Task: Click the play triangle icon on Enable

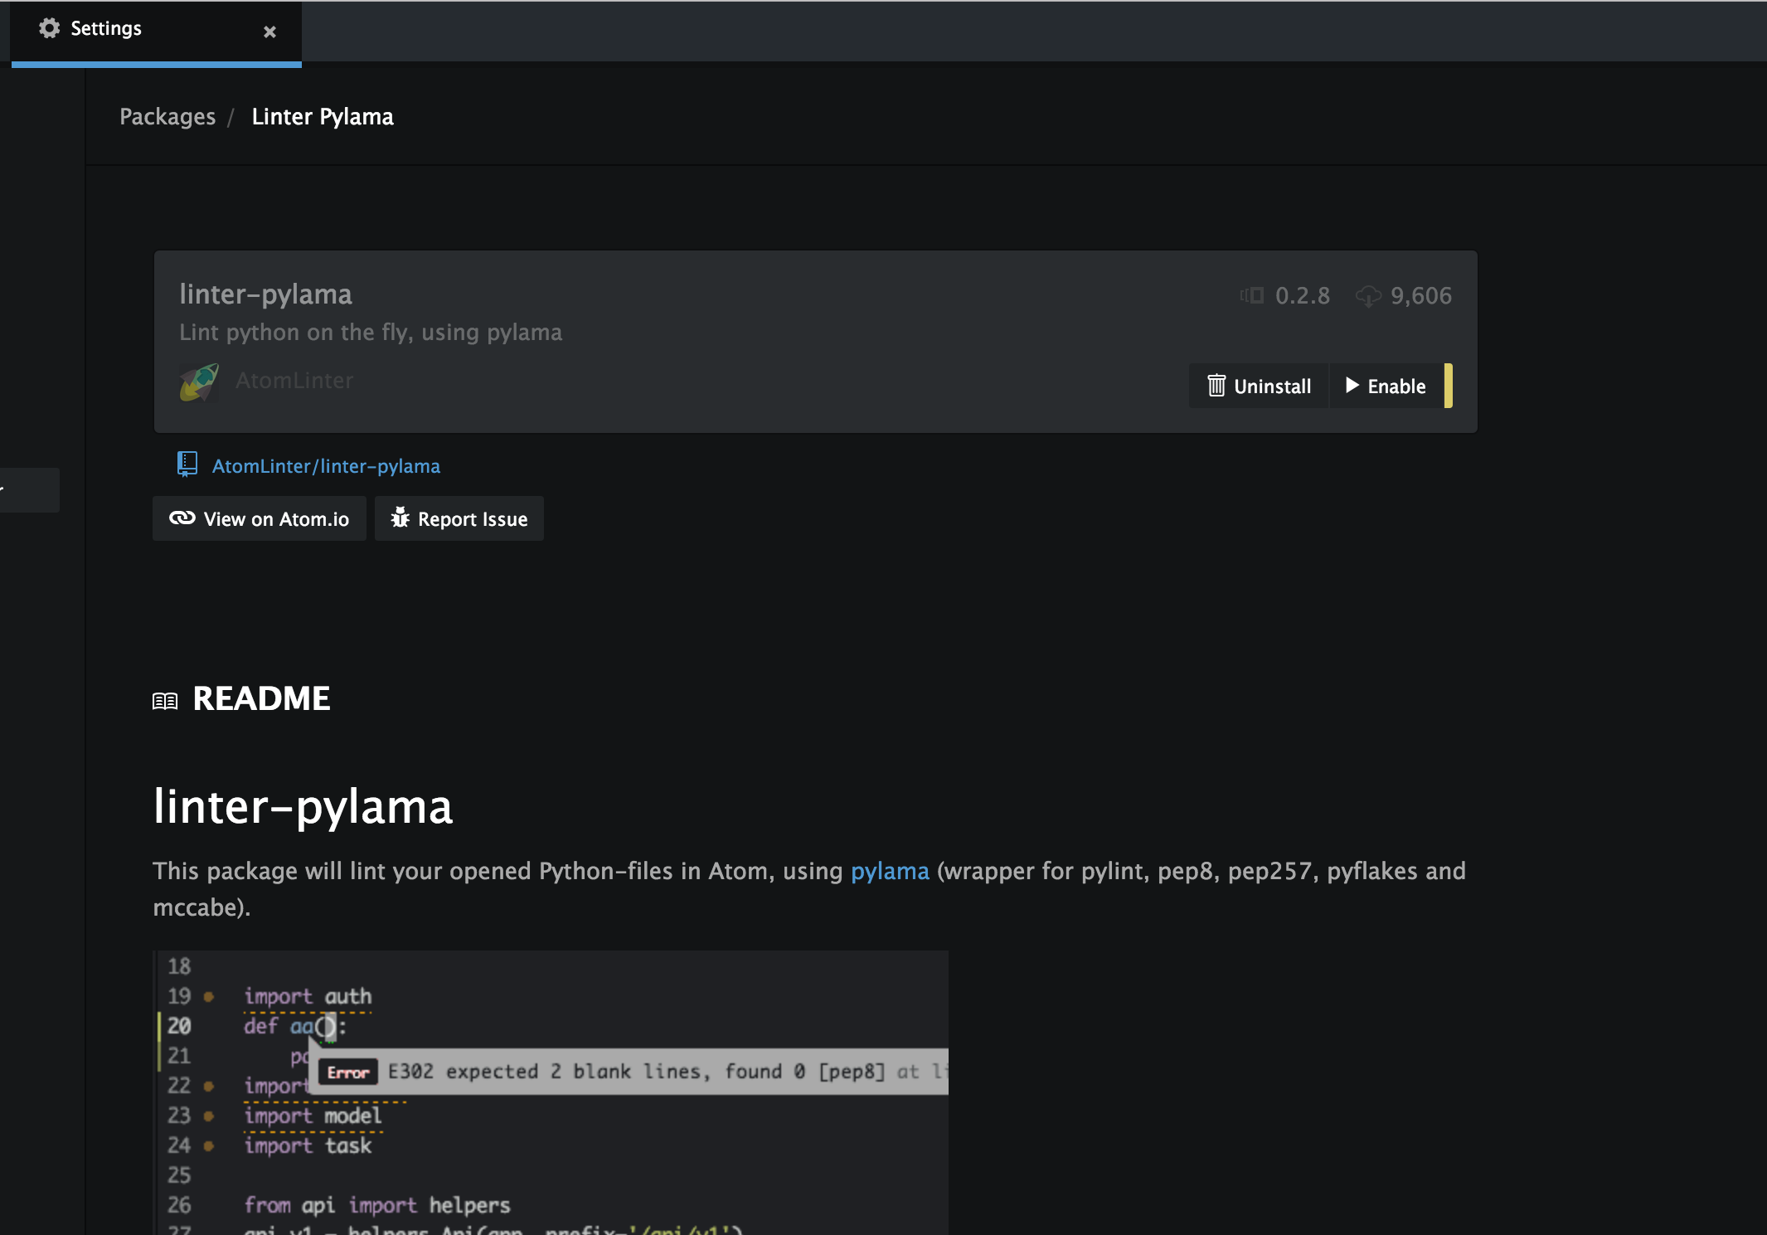Action: coord(1352,386)
